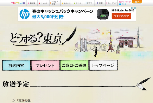Open the プレゼント pink button
The height and width of the screenshot is (103, 153).
pos(45,65)
